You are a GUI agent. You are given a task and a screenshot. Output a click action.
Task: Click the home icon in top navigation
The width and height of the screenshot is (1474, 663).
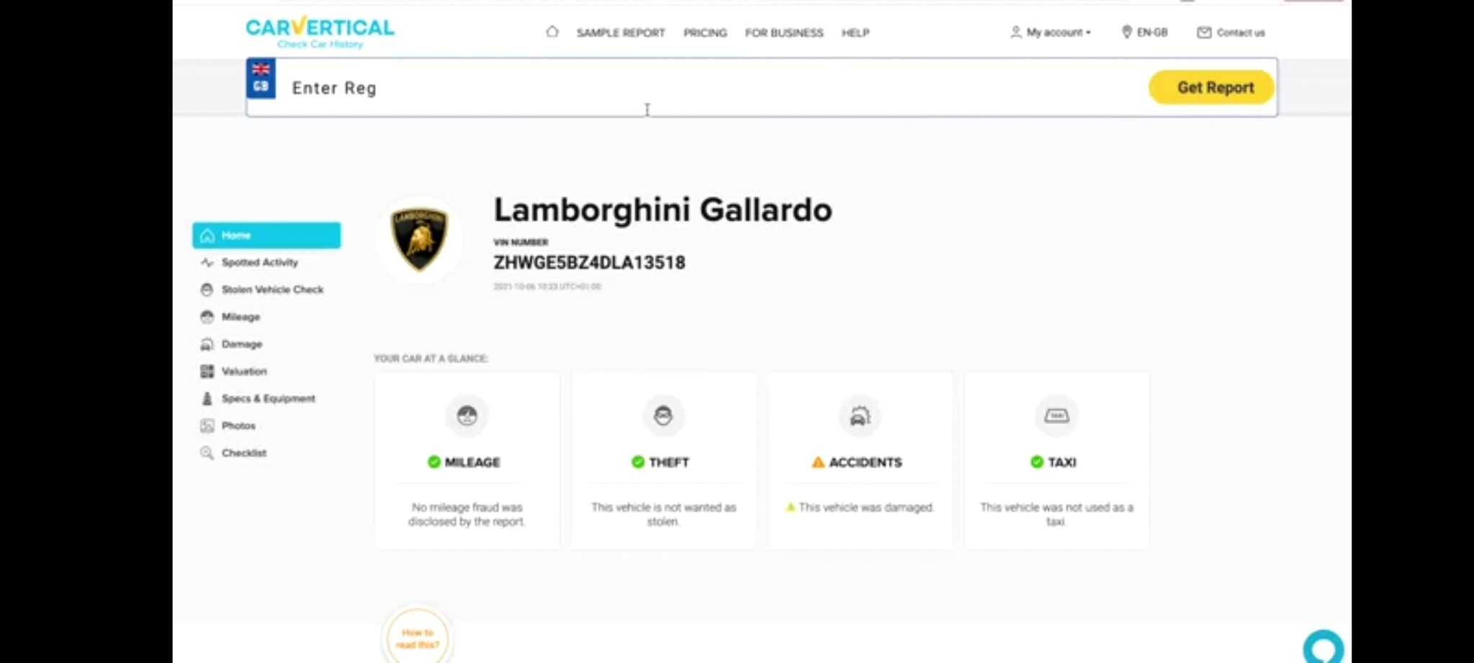552,32
